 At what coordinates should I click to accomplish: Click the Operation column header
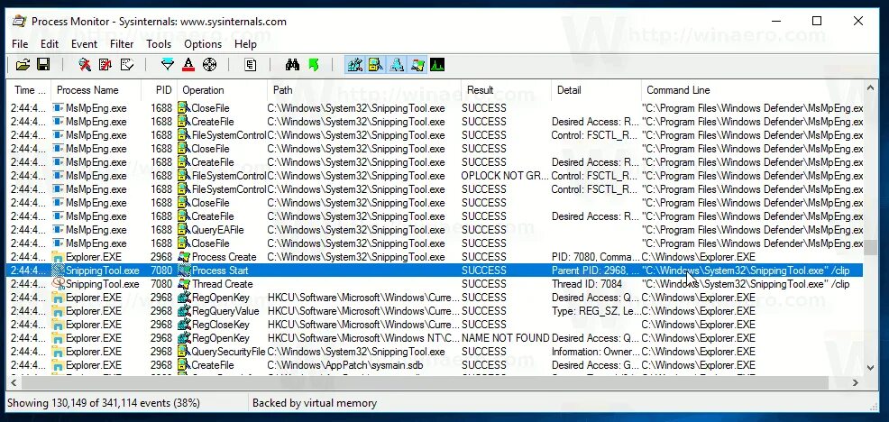(x=222, y=89)
